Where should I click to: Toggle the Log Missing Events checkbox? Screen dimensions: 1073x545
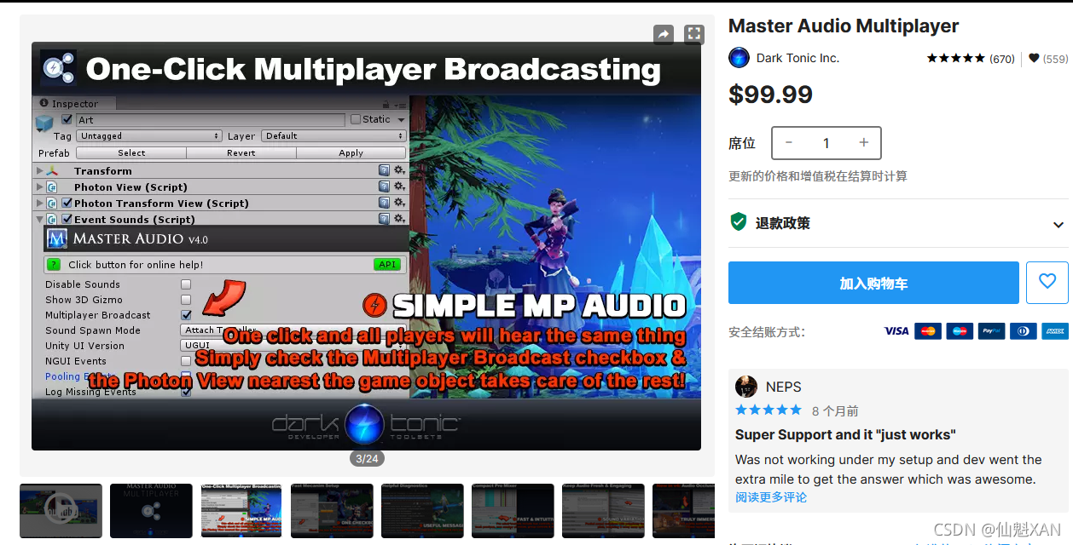(186, 392)
